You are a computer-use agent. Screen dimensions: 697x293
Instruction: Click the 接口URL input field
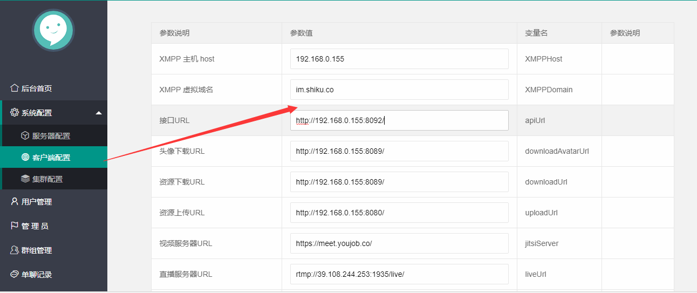tap(399, 120)
